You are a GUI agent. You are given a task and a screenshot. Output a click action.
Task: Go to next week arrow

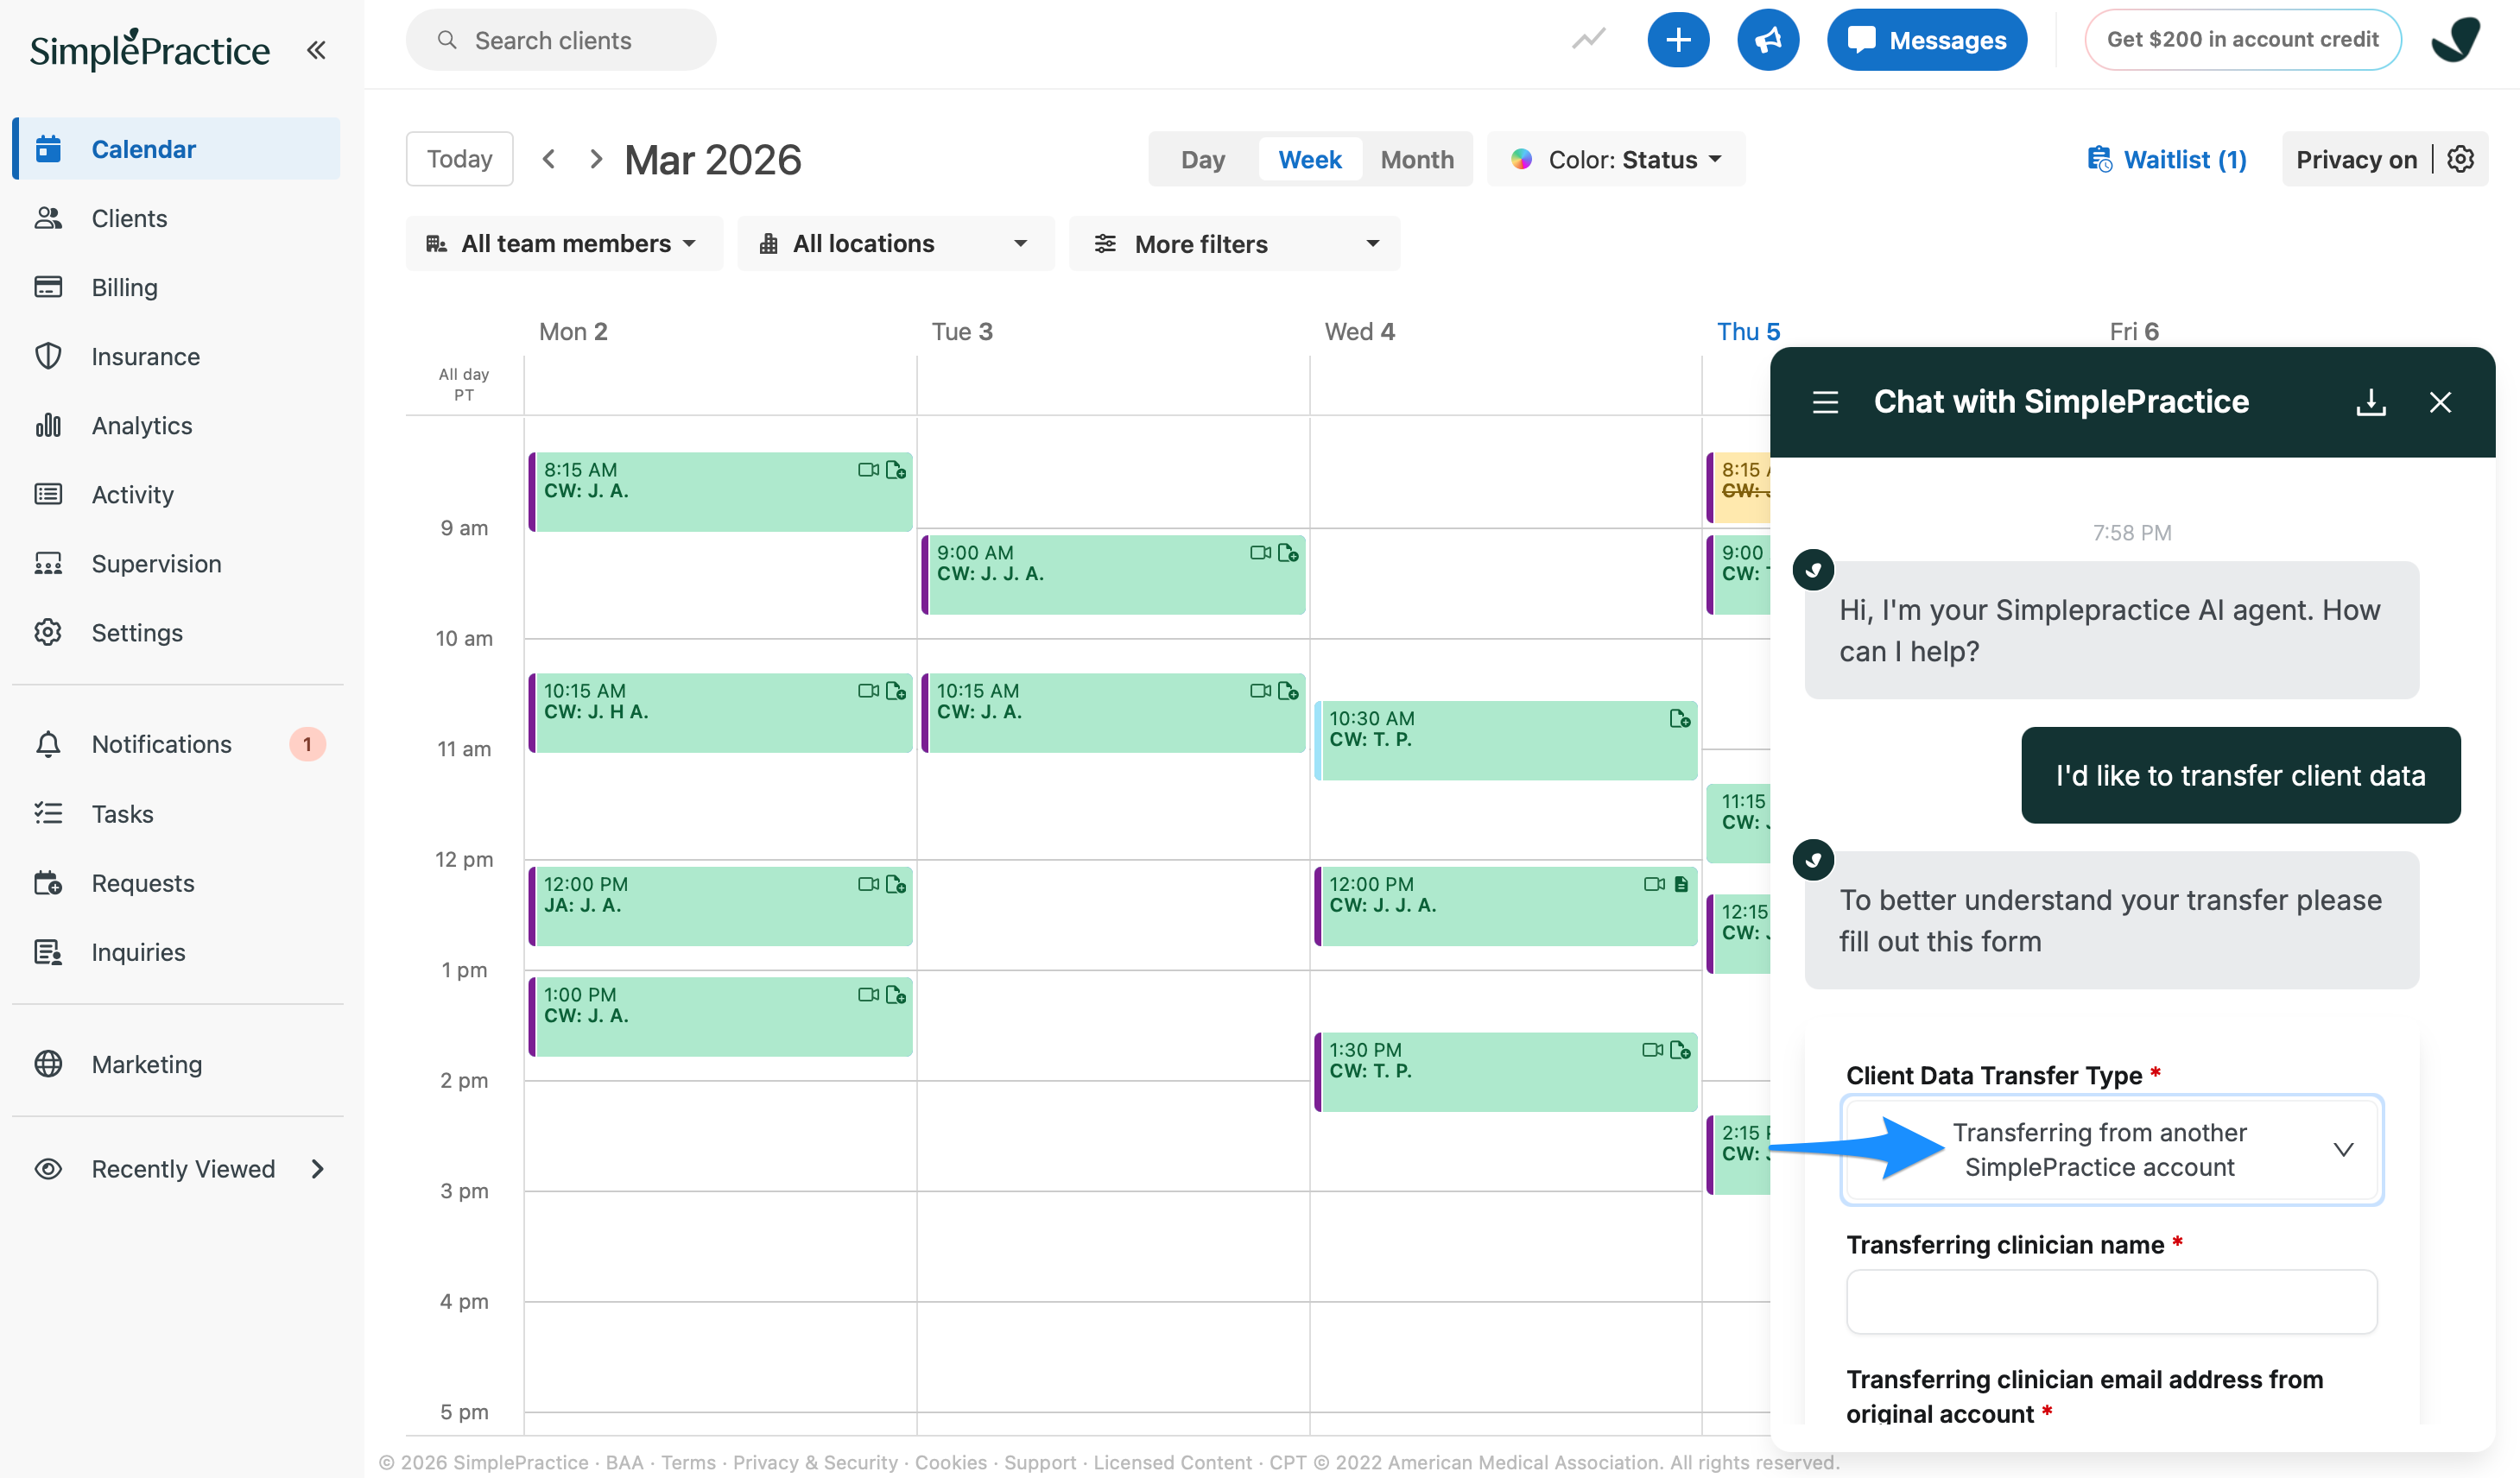[596, 159]
